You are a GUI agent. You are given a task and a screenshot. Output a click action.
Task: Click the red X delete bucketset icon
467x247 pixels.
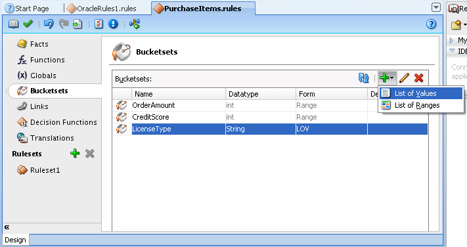coord(419,78)
